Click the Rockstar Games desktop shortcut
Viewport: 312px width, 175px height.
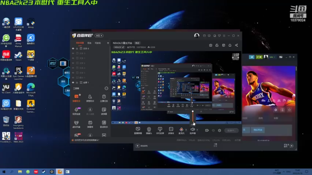click(x=31, y=106)
